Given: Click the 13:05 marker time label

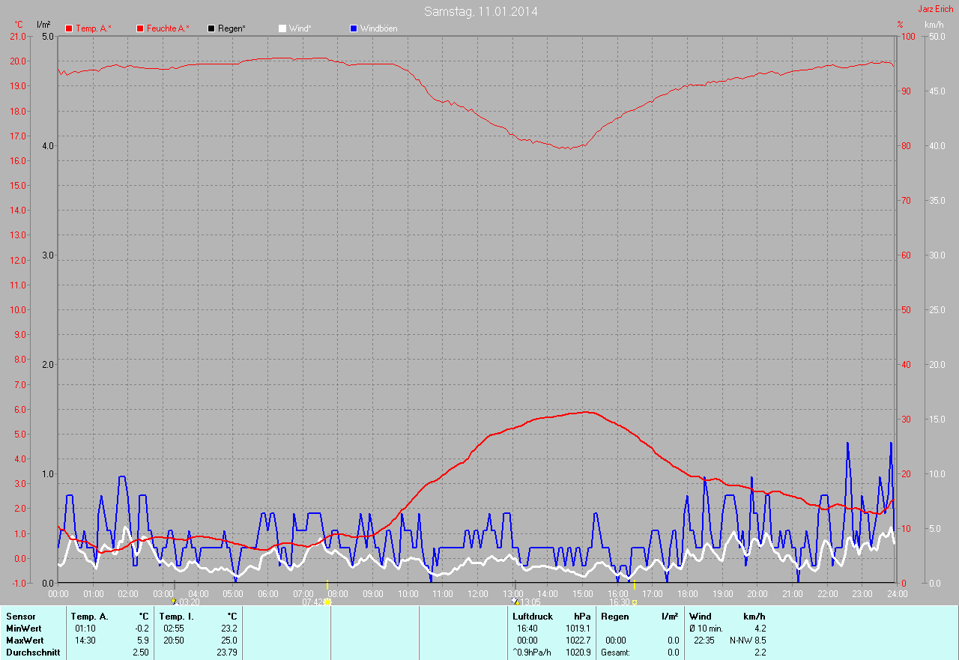Looking at the screenshot, I should pos(530,602).
